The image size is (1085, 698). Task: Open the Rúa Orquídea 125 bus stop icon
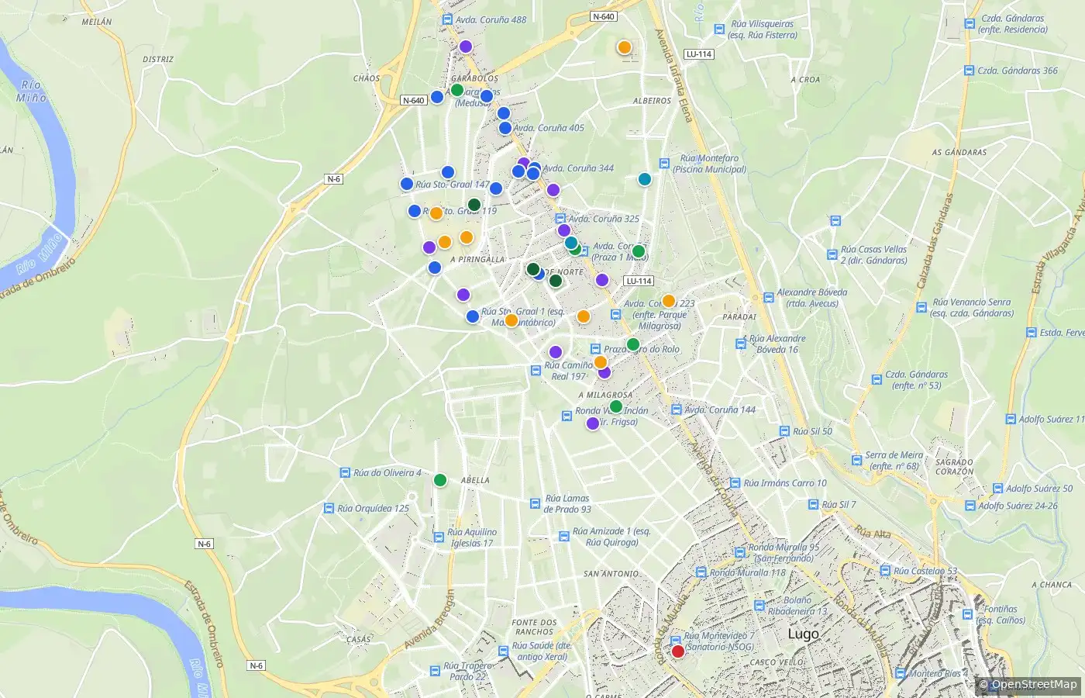(329, 509)
